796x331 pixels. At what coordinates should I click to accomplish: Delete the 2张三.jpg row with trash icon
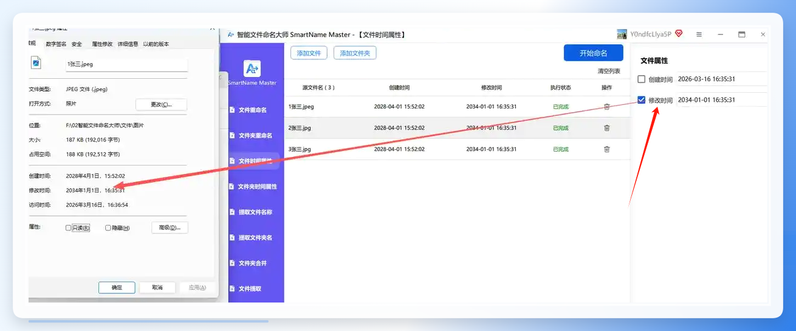click(606, 128)
